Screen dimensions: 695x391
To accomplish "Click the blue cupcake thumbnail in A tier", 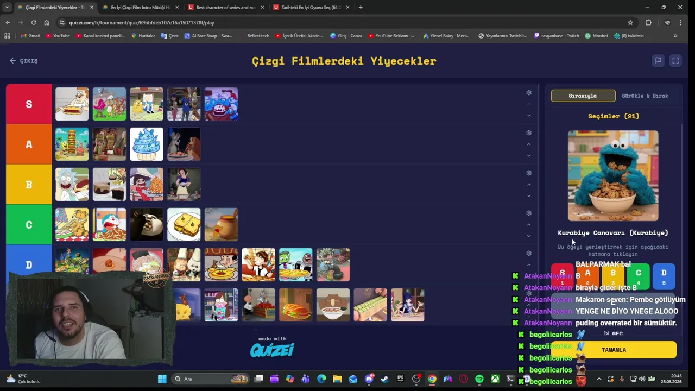I will pos(147,144).
